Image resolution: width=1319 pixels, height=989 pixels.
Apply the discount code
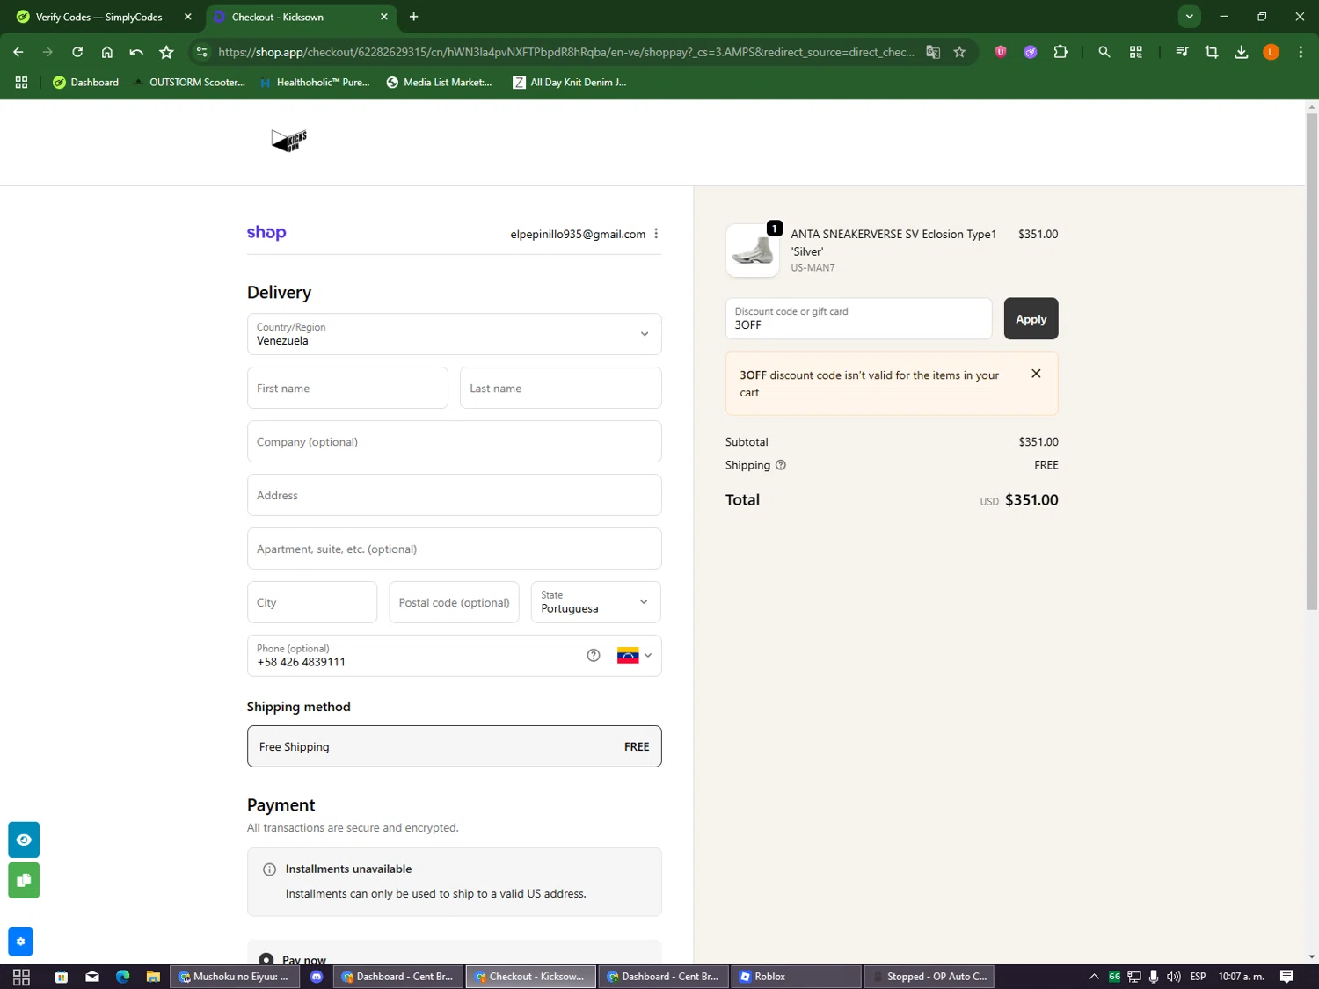1031,318
